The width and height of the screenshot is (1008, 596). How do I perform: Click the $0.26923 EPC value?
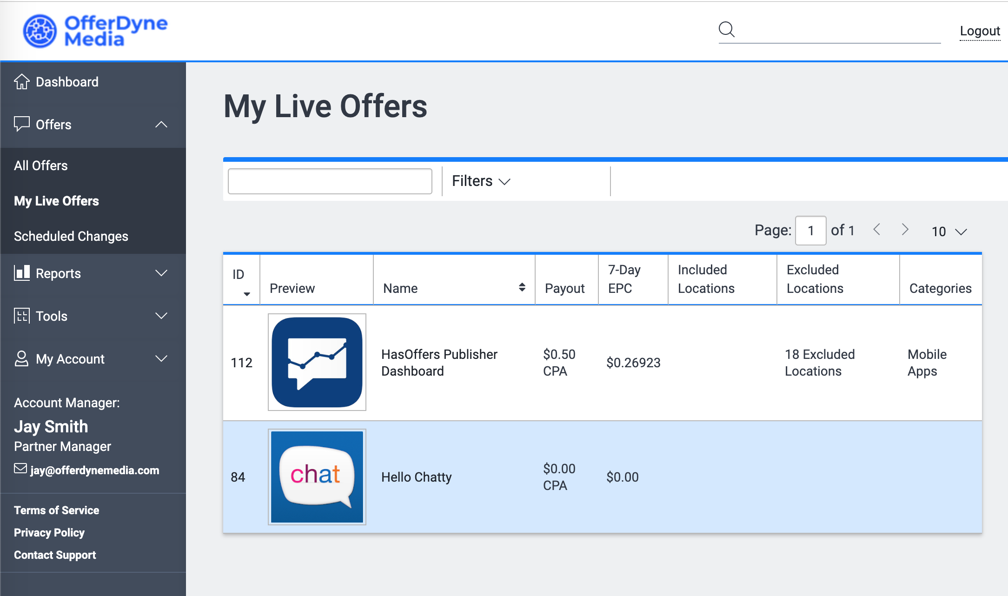[x=633, y=363]
